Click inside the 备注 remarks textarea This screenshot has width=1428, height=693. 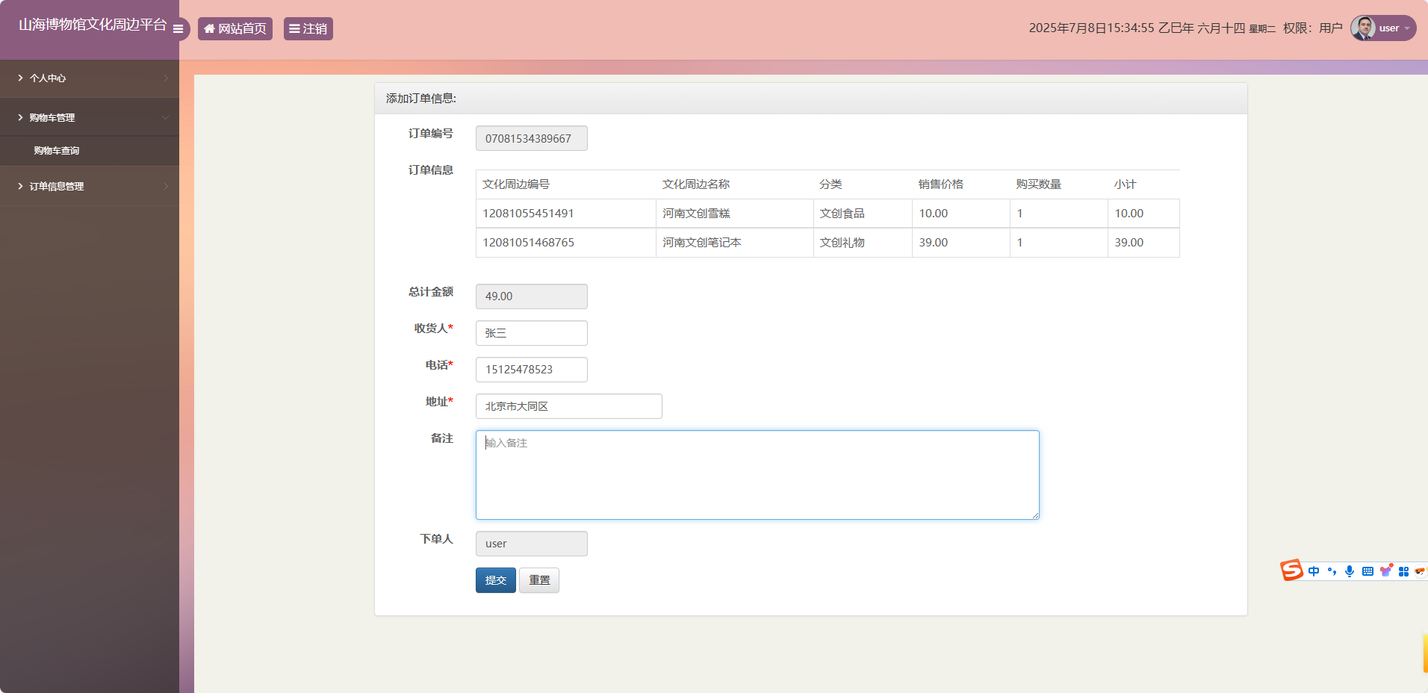756,474
